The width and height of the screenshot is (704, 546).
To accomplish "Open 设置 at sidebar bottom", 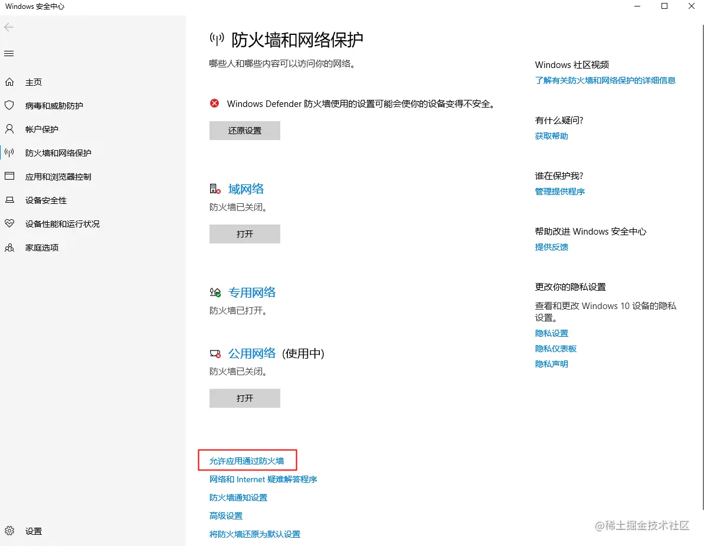I will (34, 531).
